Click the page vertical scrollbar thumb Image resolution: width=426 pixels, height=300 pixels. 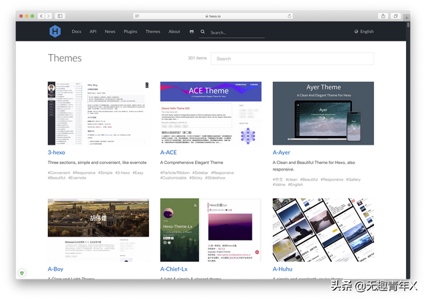(x=408, y=25)
